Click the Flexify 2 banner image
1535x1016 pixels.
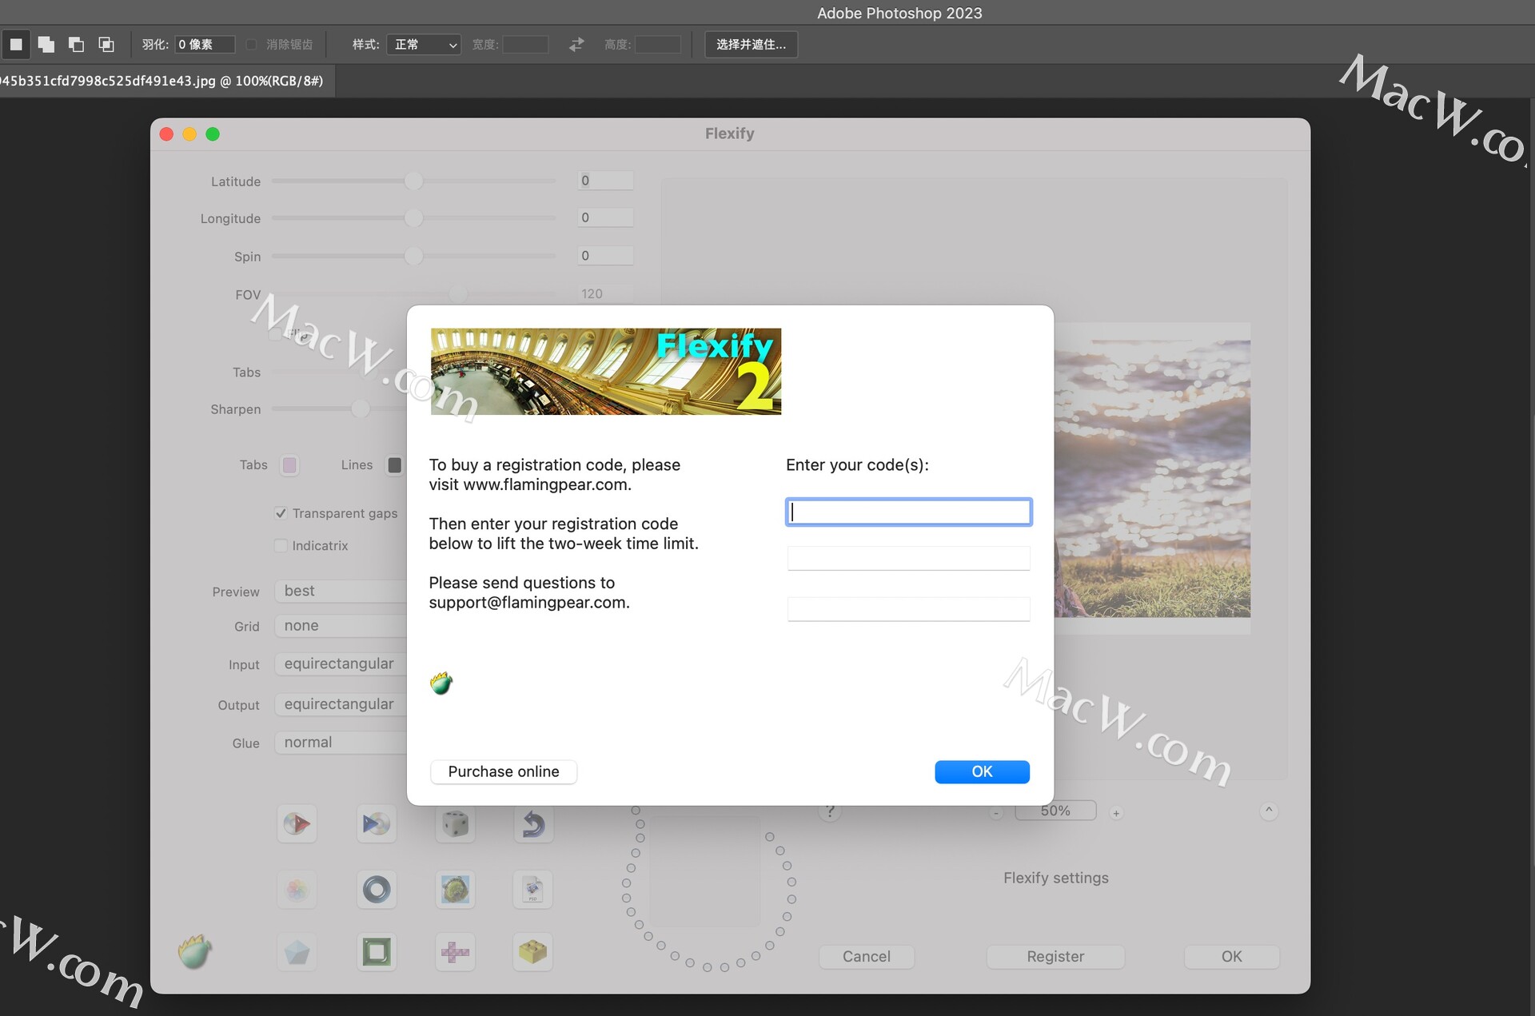tap(606, 371)
